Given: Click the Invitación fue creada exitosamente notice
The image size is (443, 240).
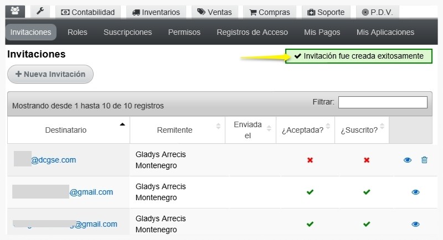Looking at the screenshot, I should tap(358, 56).
